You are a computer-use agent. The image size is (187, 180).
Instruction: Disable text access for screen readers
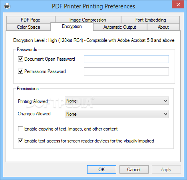20,140
